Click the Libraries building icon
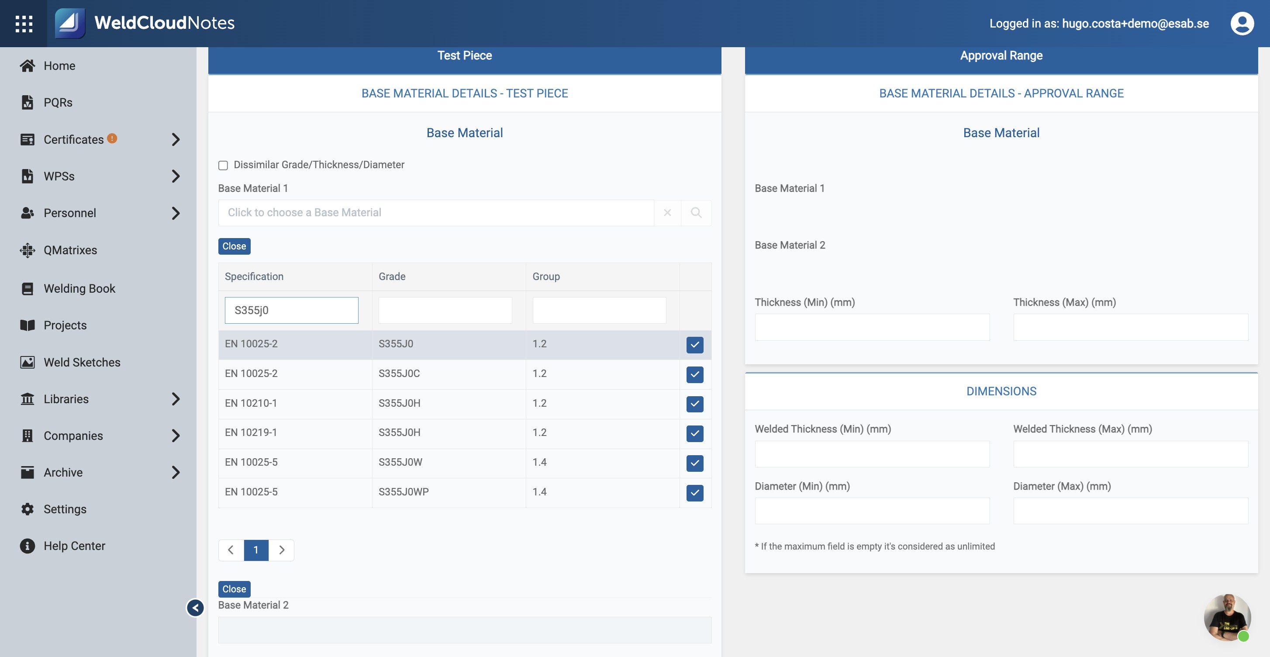The width and height of the screenshot is (1270, 657). [x=28, y=398]
